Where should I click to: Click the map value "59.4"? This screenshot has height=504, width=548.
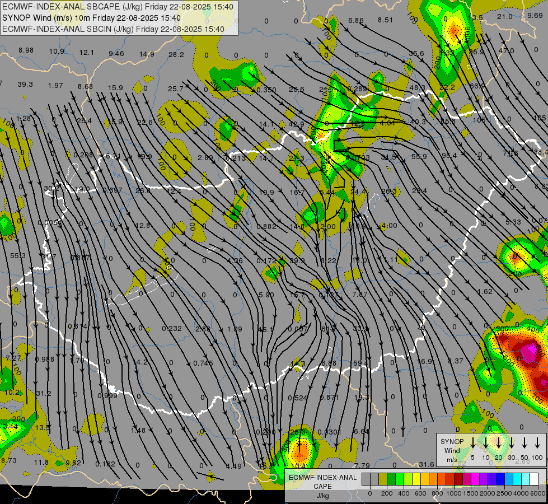pyautogui.click(x=360, y=363)
